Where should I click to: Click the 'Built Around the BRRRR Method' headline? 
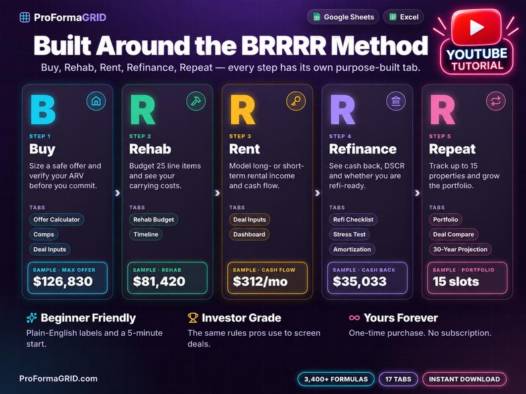point(231,45)
